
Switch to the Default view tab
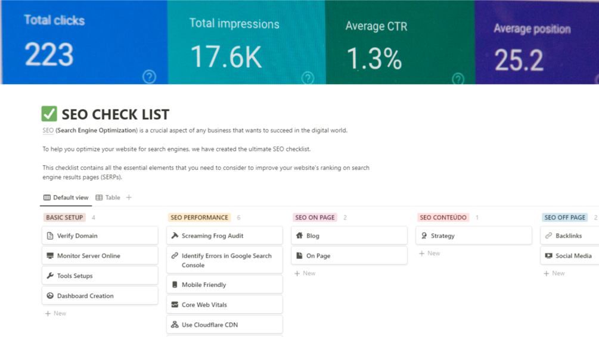point(66,197)
